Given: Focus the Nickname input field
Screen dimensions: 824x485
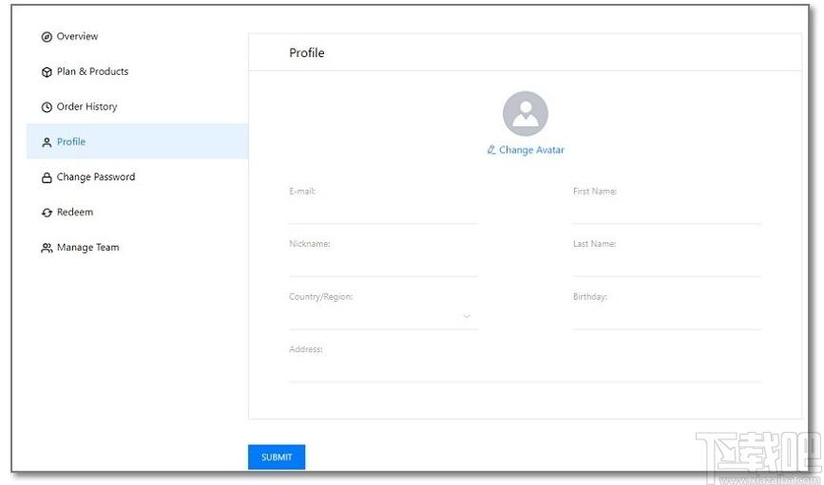Looking at the screenshot, I should pyautogui.click(x=383, y=264).
